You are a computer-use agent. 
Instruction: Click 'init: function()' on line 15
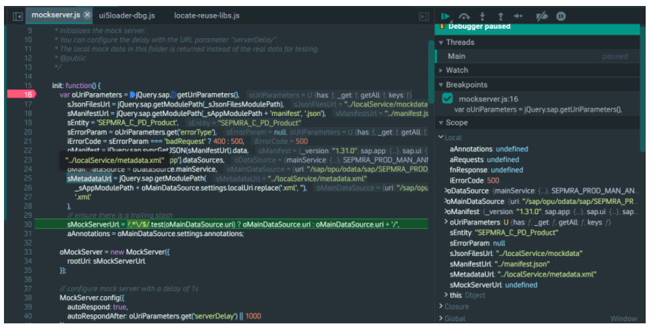[x=77, y=85]
